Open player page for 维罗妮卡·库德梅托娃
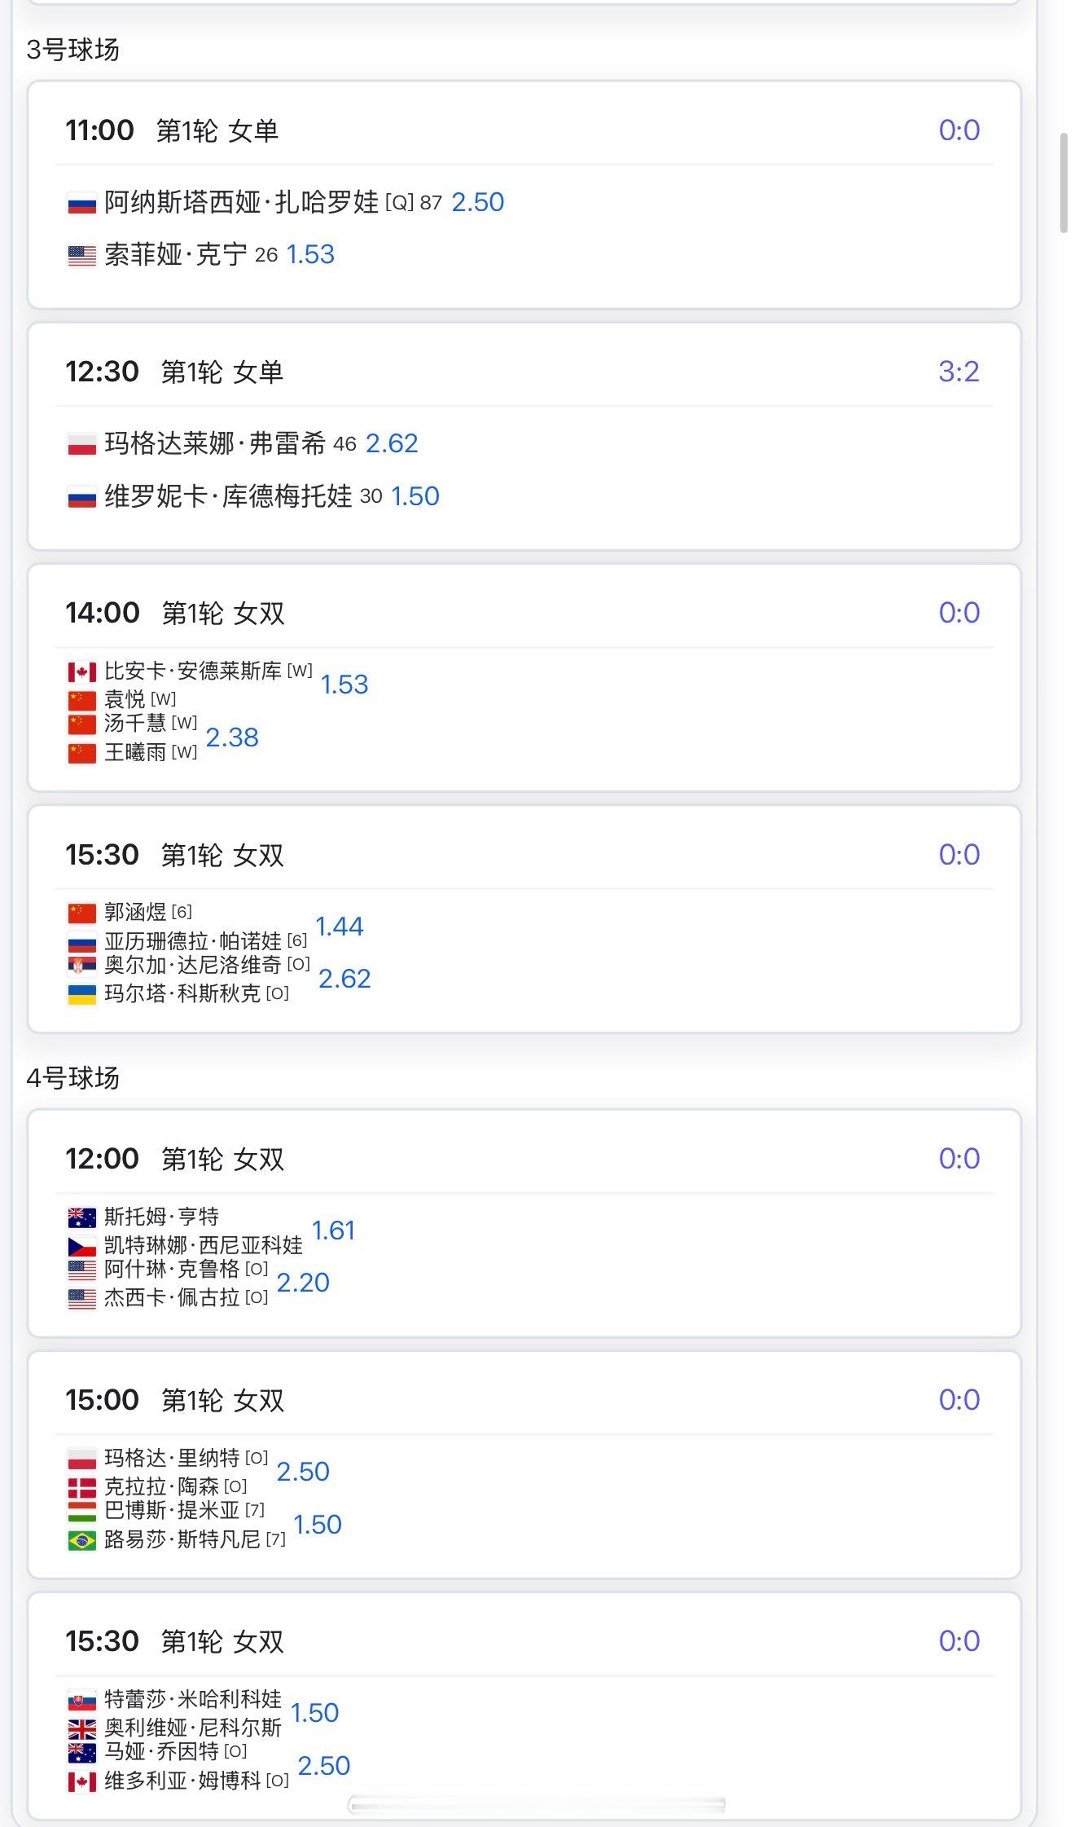The height and width of the screenshot is (1827, 1075). (228, 496)
